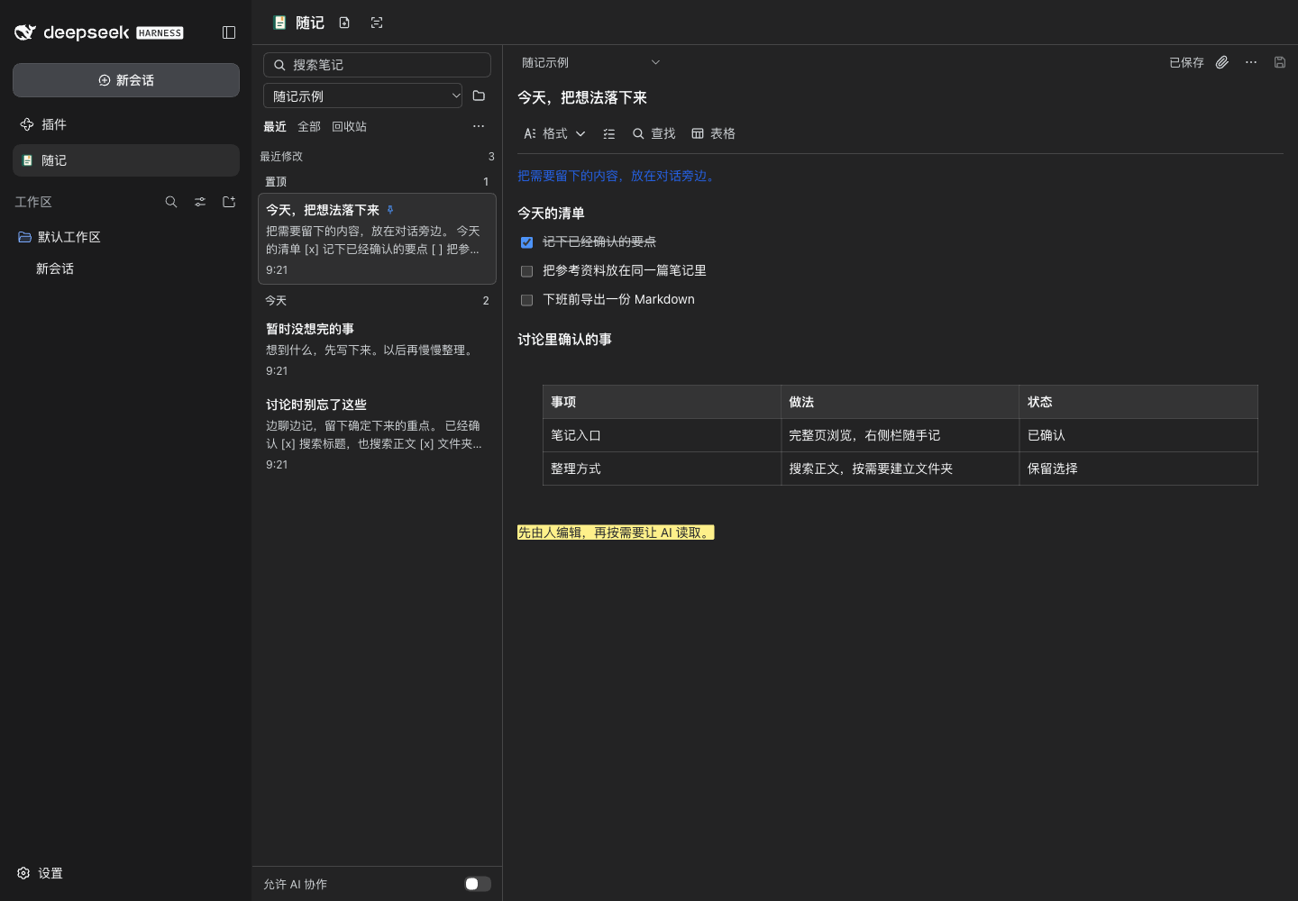This screenshot has width=1298, height=901.
Task: Select 默认工作区 workspace folder
Action: pyautogui.click(x=126, y=237)
